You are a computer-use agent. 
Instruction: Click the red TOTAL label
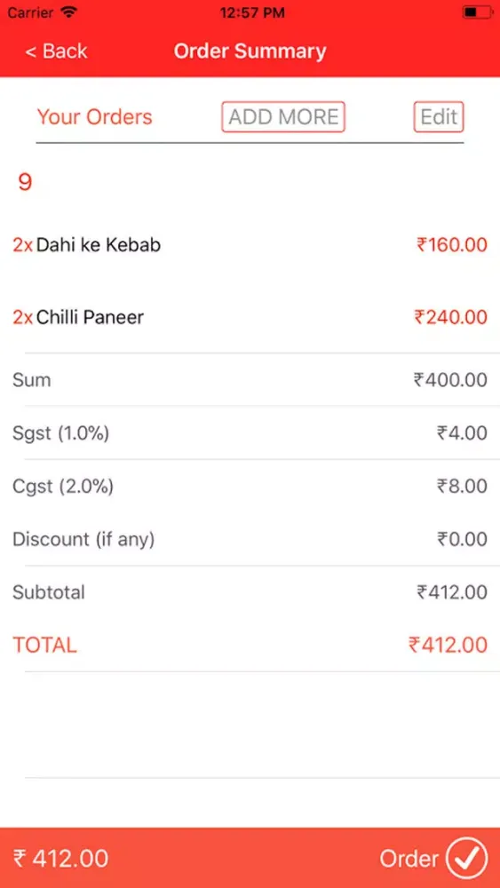tap(44, 645)
